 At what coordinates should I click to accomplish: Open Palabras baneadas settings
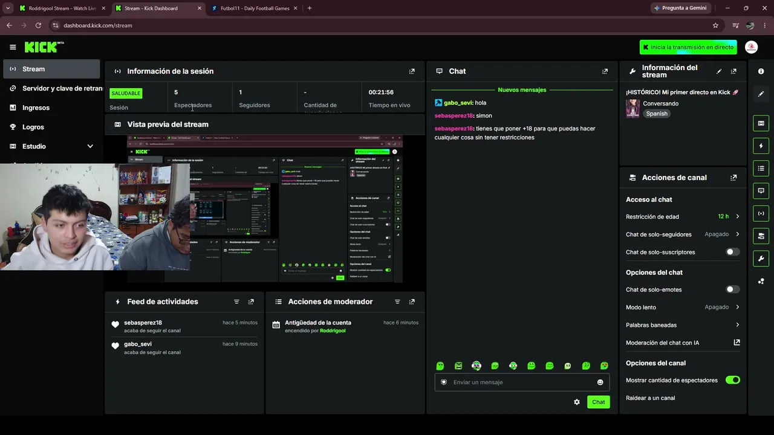click(683, 325)
